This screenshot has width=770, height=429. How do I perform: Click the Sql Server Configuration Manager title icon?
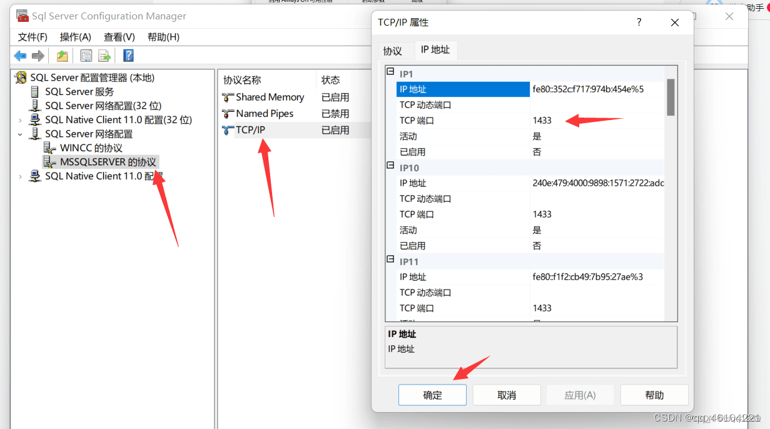click(x=22, y=16)
